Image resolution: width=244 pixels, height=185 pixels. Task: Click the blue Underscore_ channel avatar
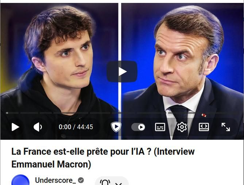coord(20,180)
